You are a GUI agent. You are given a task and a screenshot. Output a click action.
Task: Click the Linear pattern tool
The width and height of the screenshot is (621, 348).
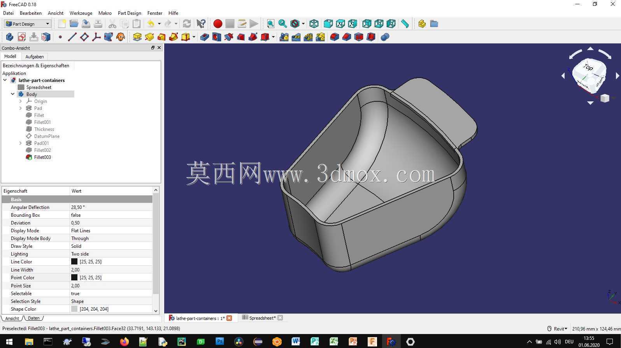[296, 37]
